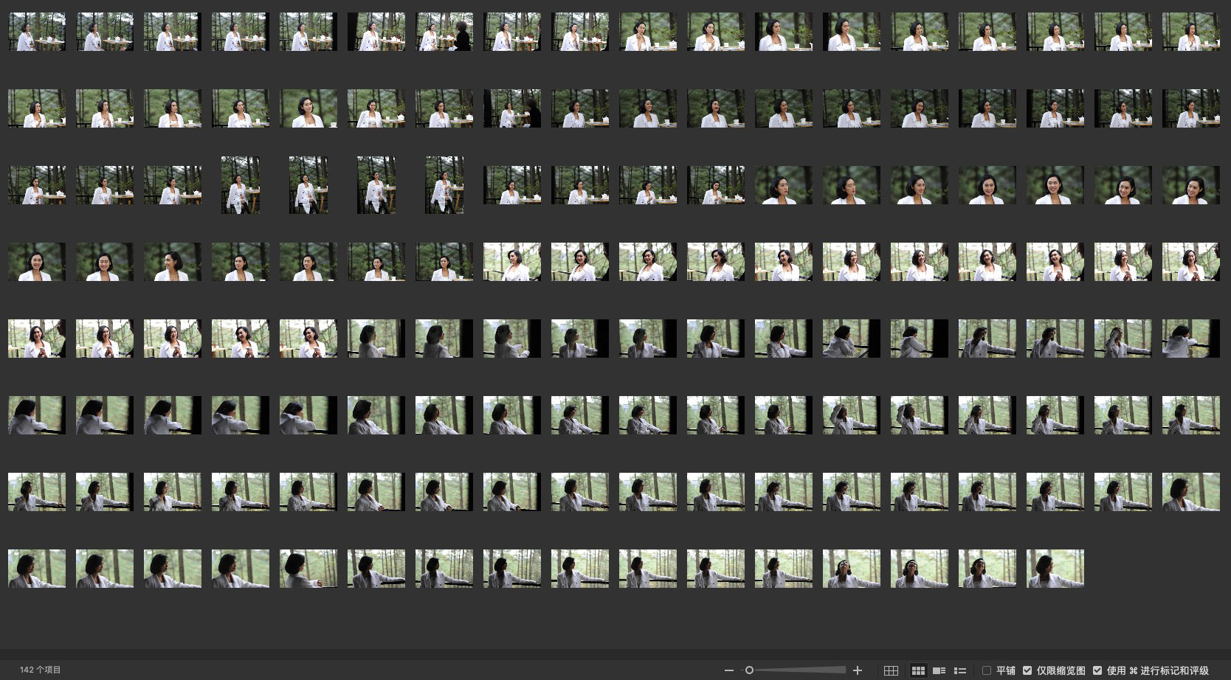
Task: Select the last thumbnail in the top row
Action: point(1190,32)
